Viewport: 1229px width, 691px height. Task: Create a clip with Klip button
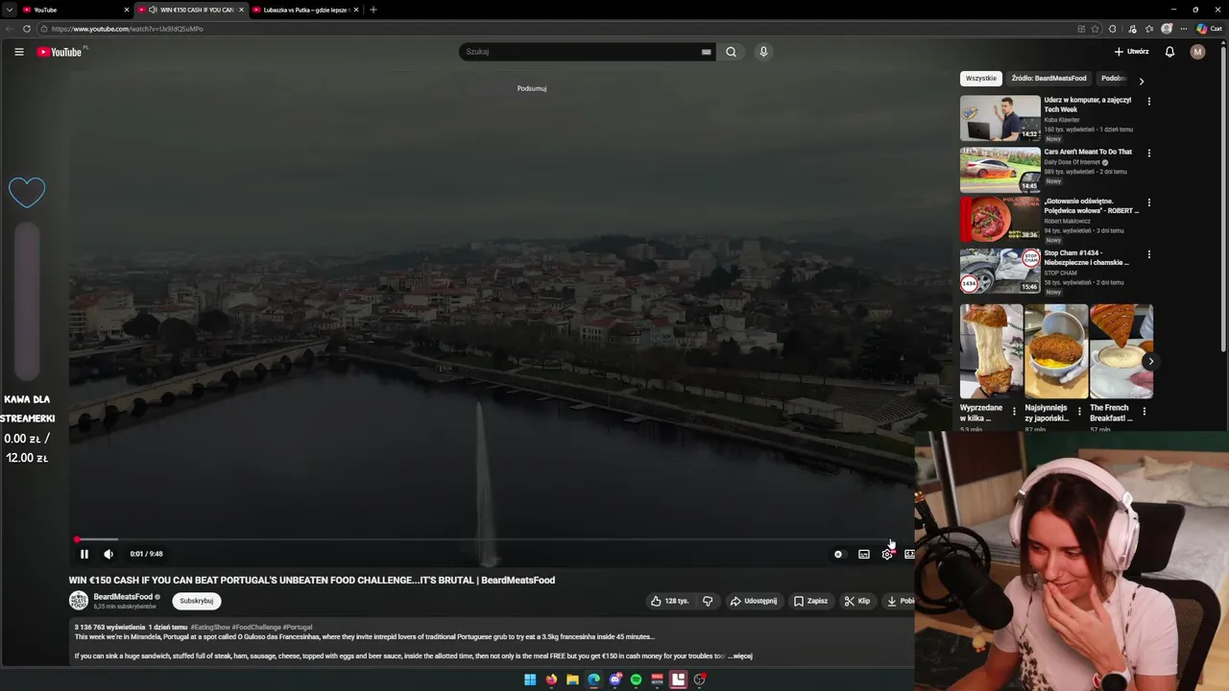point(856,601)
